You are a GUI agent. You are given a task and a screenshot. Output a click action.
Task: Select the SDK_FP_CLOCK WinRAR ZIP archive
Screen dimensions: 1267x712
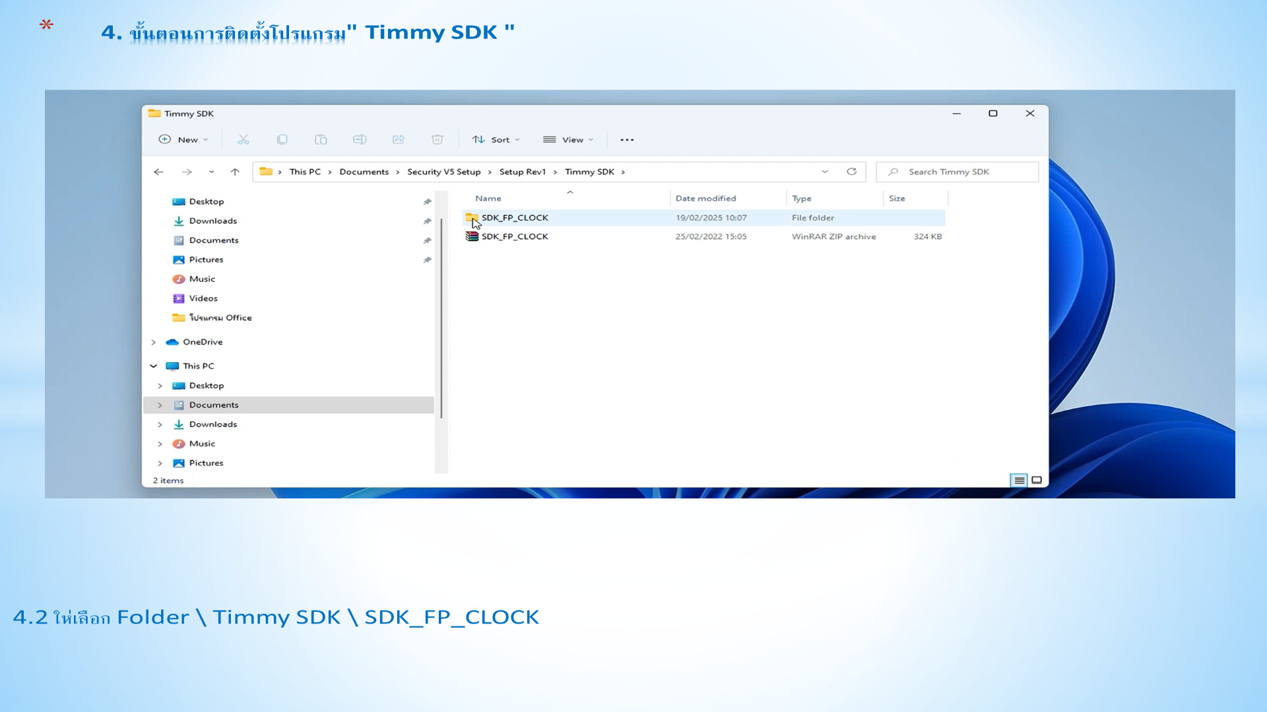point(704,237)
